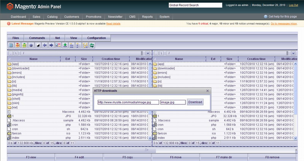Screen dimensions: 304x161
Task: Click the help question mark icon
Action: (266, 17)
